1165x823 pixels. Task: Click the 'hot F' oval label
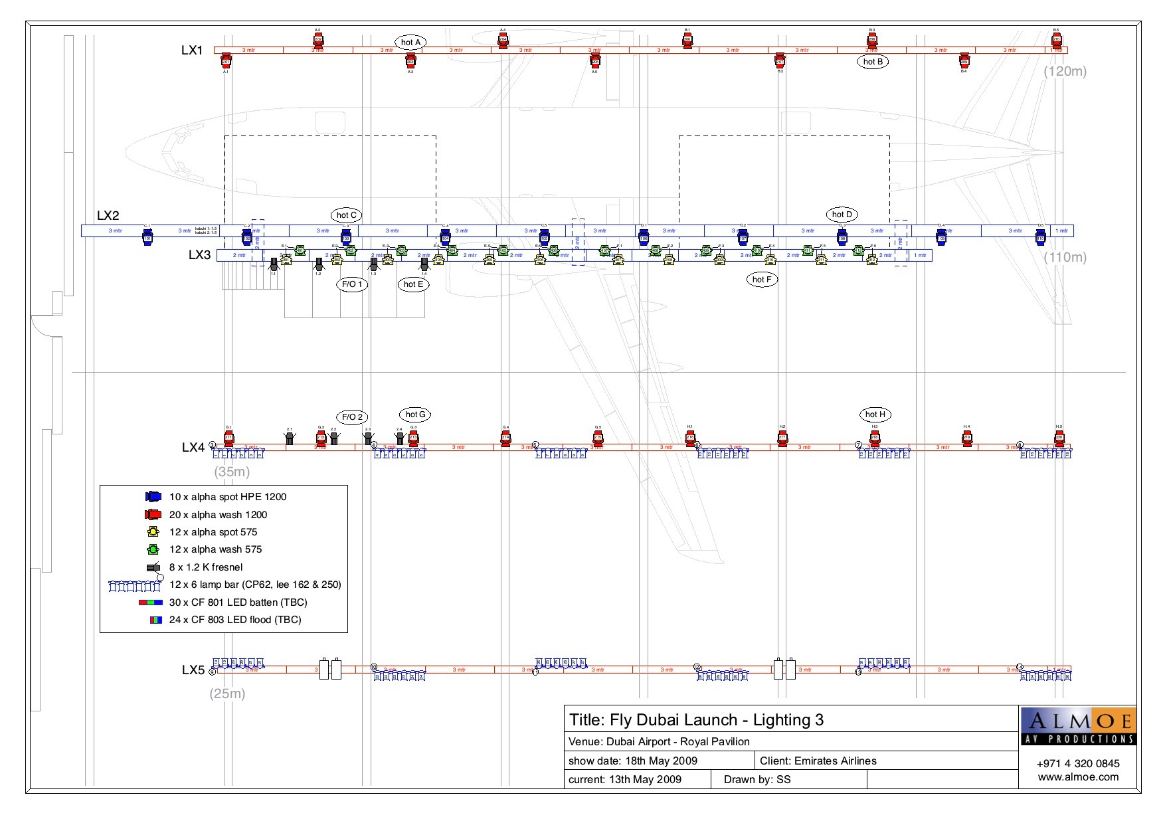(x=762, y=279)
